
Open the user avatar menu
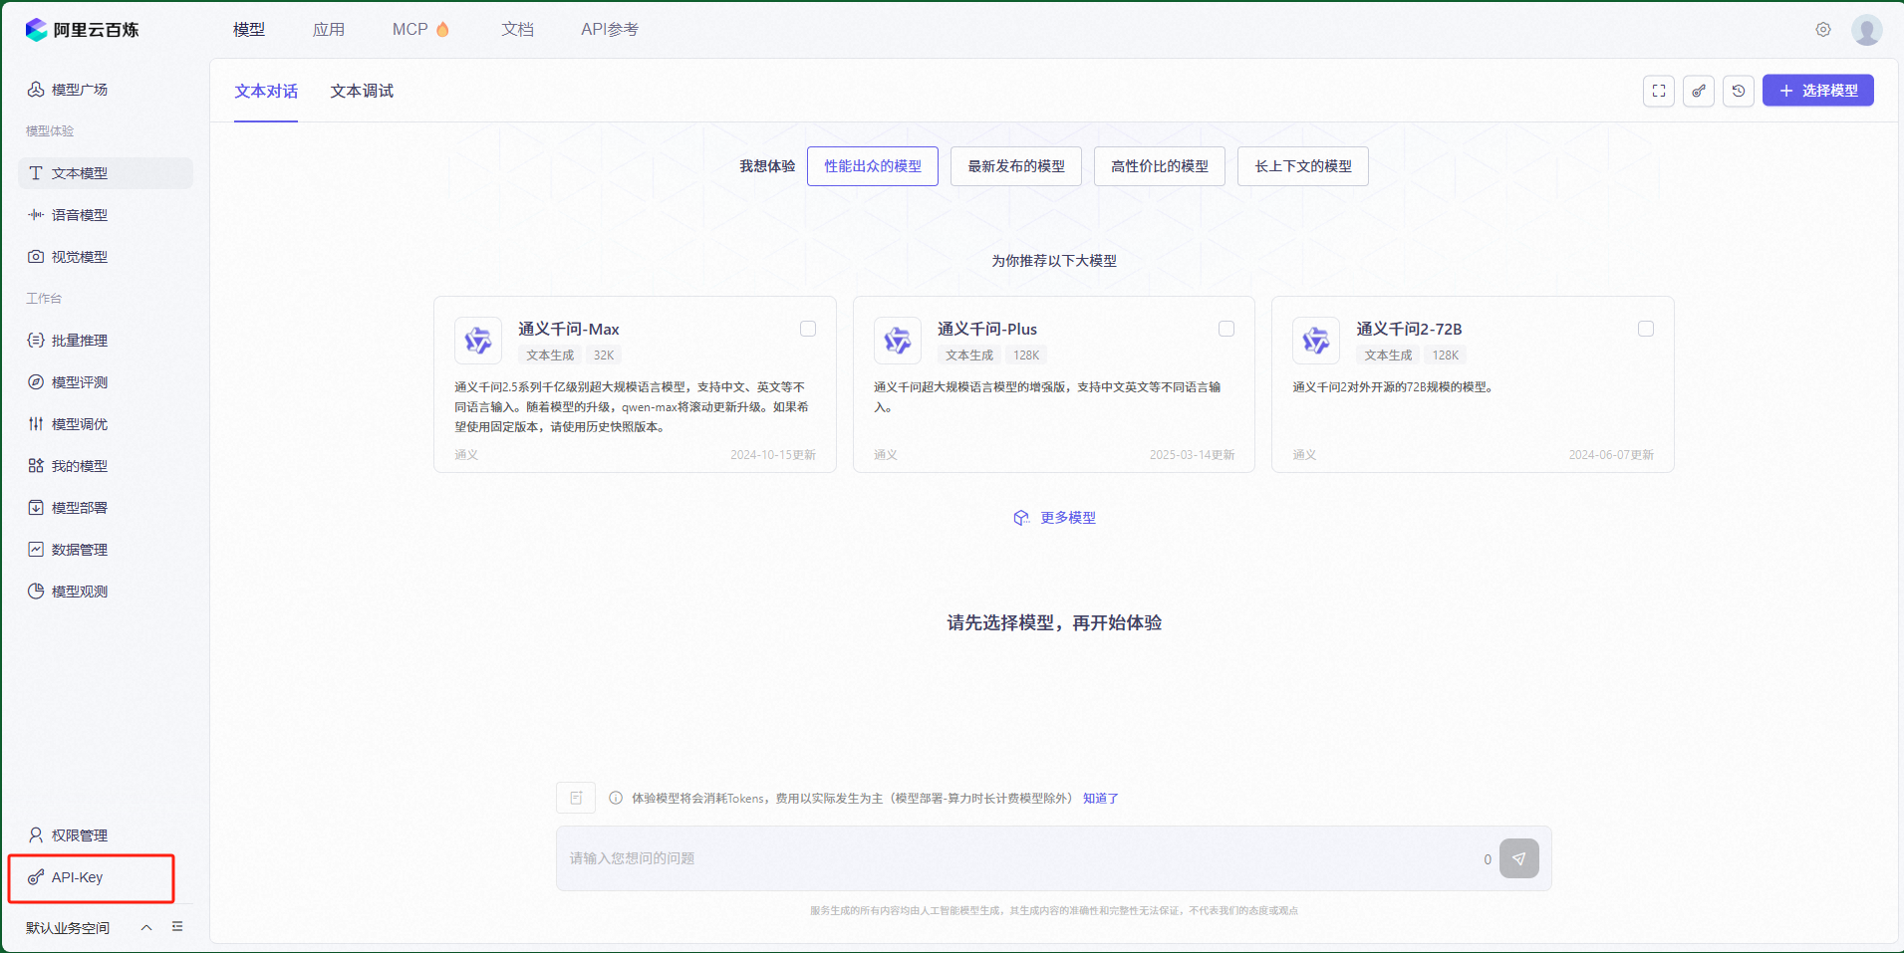(1867, 30)
